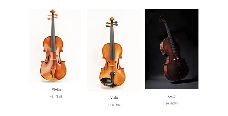Open the Violin category link
This screenshot has width=228, height=116.
coord(56,89)
